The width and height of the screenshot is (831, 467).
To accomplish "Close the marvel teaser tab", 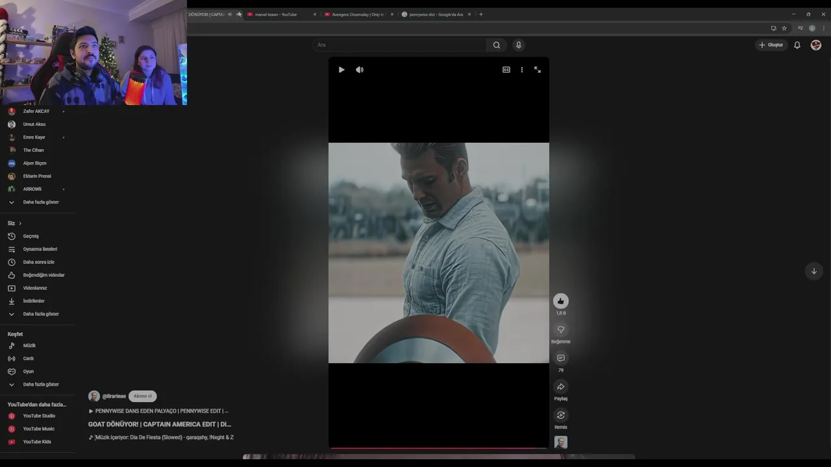I will 315,14.
